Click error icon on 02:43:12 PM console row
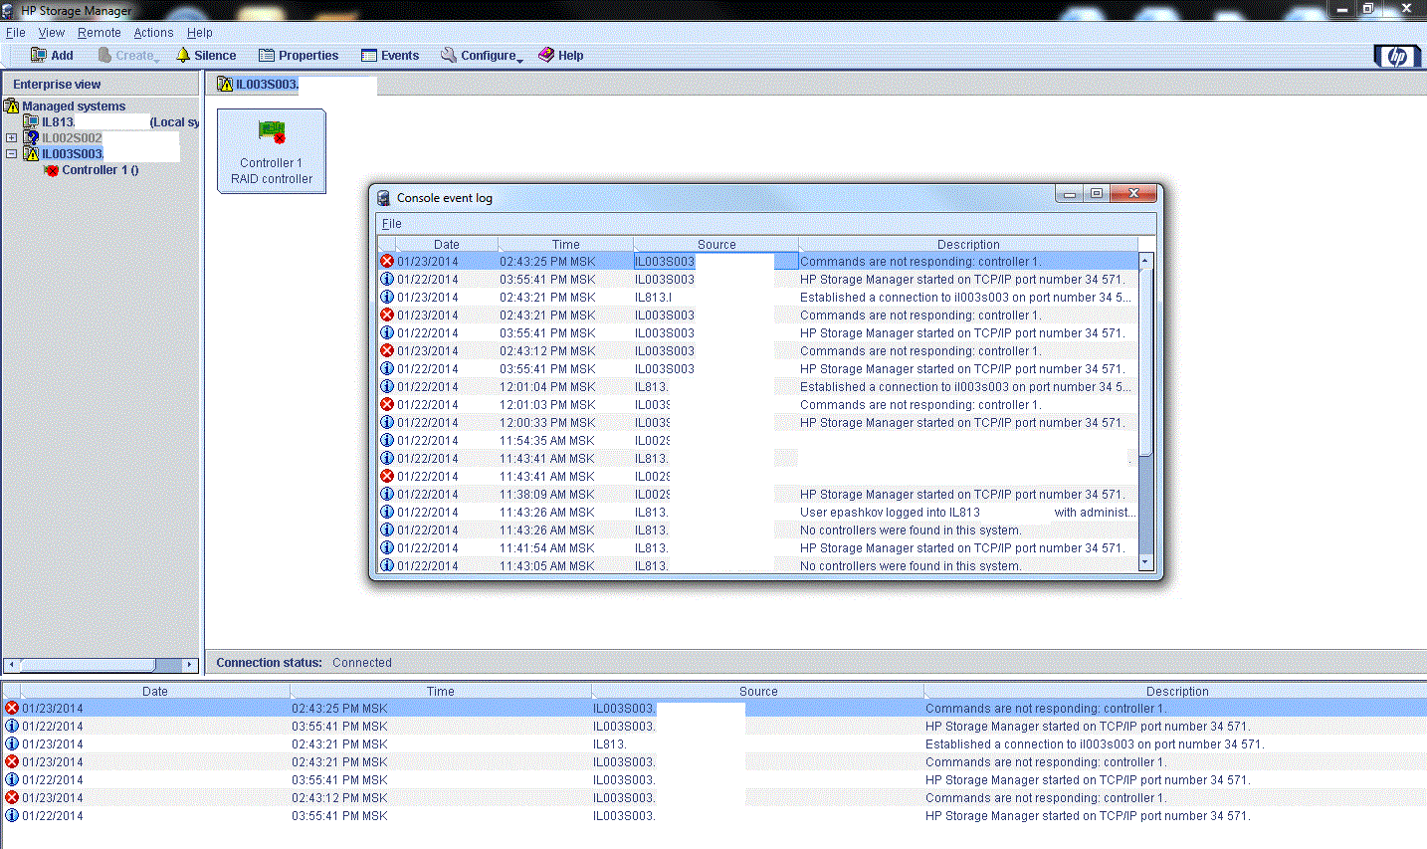Screen dimensions: 1427x849 pos(387,350)
